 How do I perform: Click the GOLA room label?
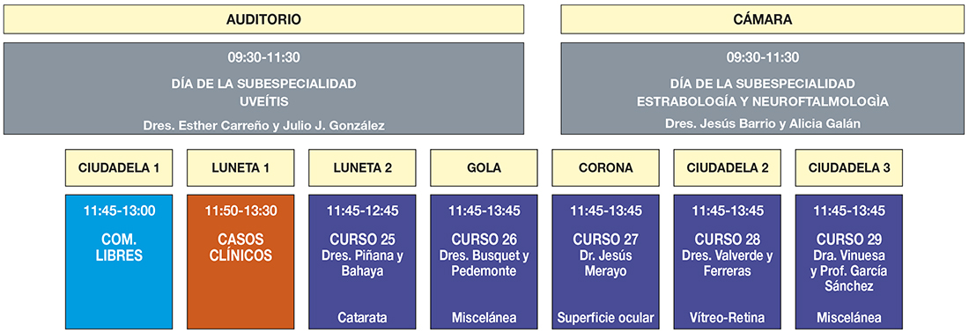coord(484,167)
